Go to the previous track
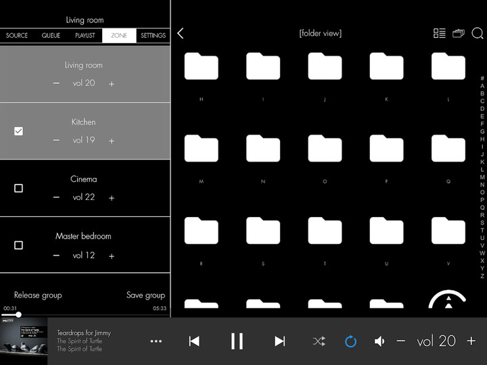This screenshot has width=487, height=365. pos(194,341)
